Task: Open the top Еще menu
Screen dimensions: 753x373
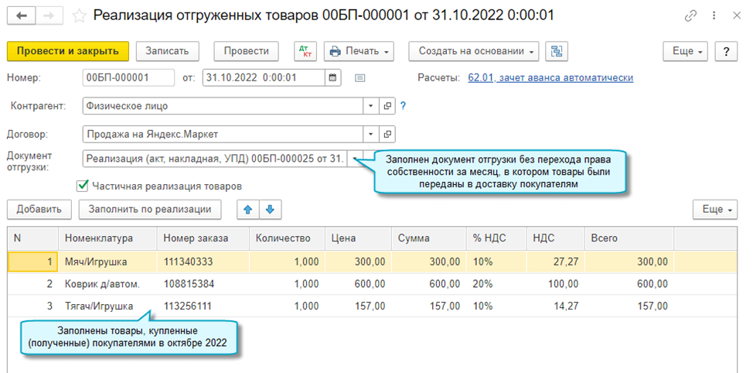Action: pyautogui.click(x=686, y=51)
